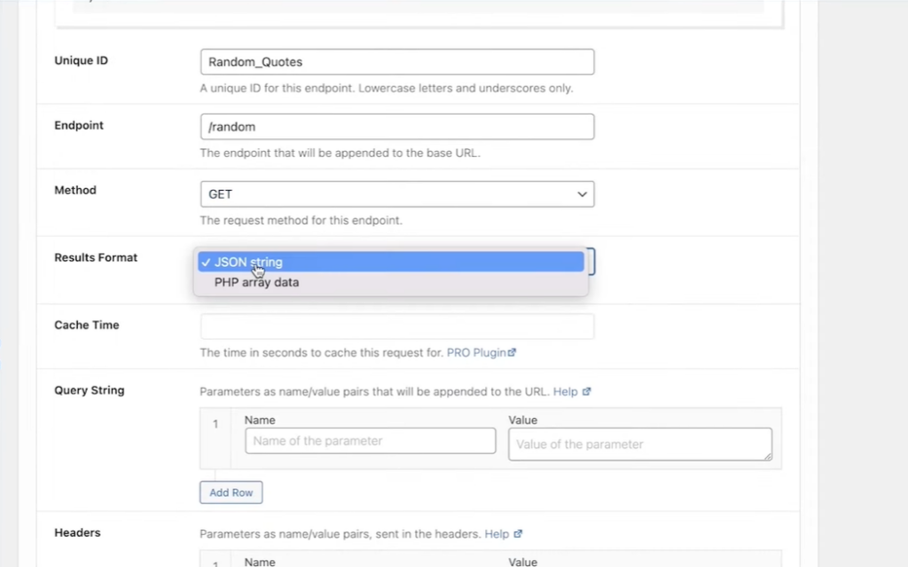Open the PRO Plugin link
This screenshot has height=567, width=908.
[475, 353]
